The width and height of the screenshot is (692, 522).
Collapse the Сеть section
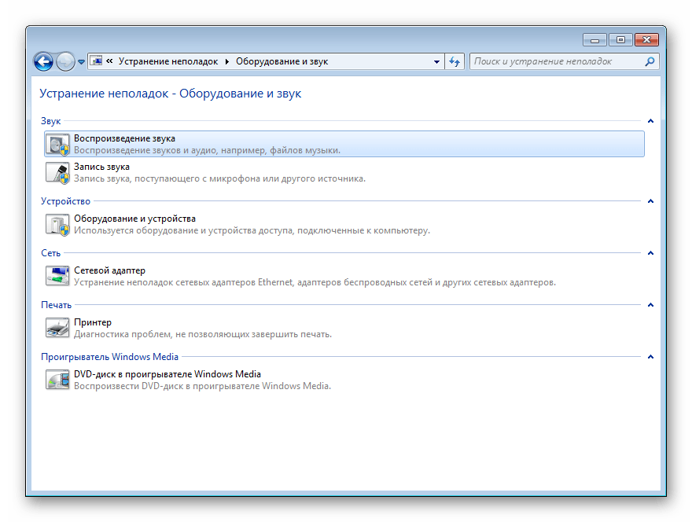[650, 253]
